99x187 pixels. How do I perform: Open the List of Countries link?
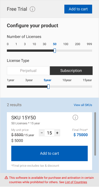76,182
